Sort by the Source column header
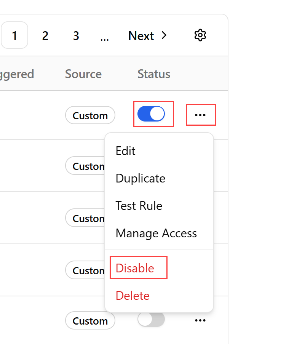 (83, 74)
